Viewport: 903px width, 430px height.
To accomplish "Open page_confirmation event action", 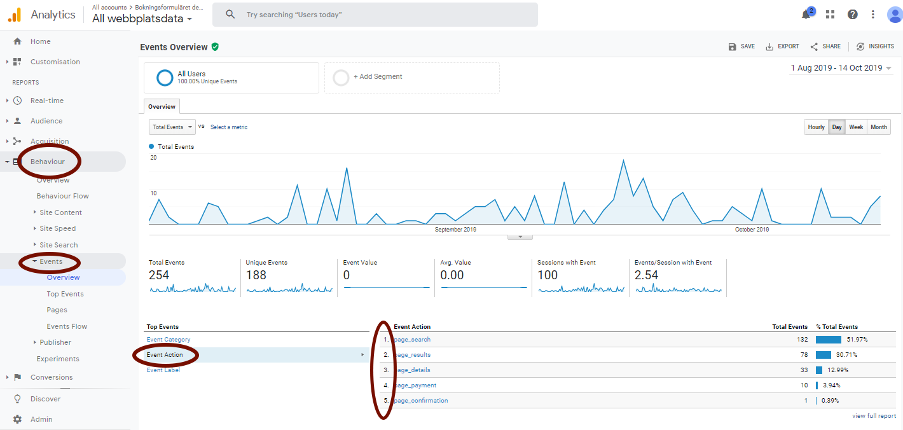I will coord(421,401).
